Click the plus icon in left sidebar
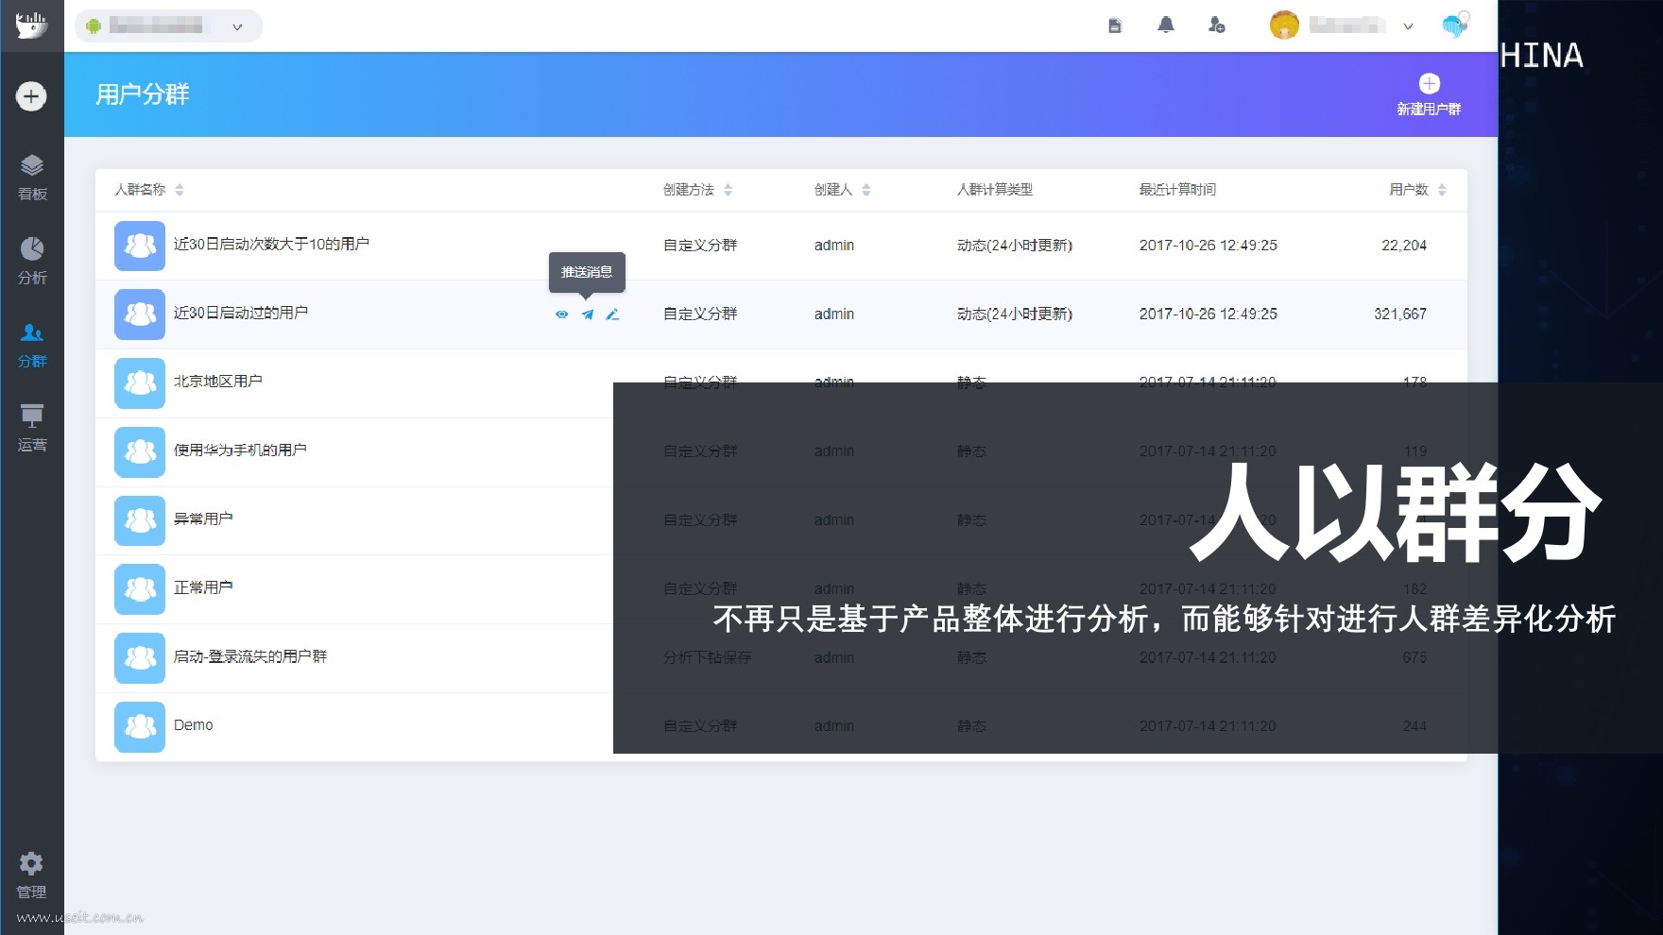1663x935 pixels. pos(31,96)
